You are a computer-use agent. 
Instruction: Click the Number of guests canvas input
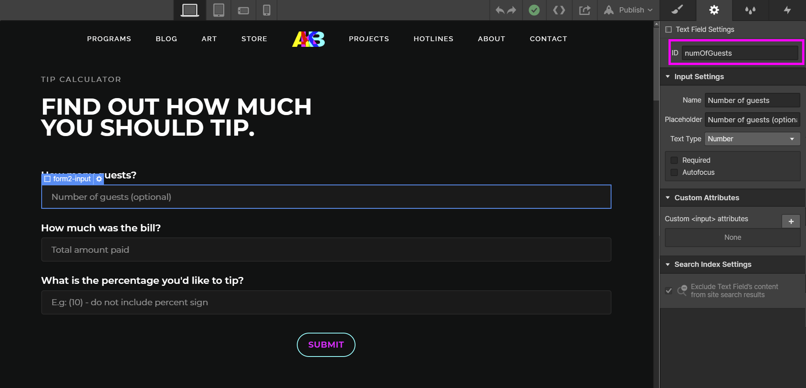(326, 197)
